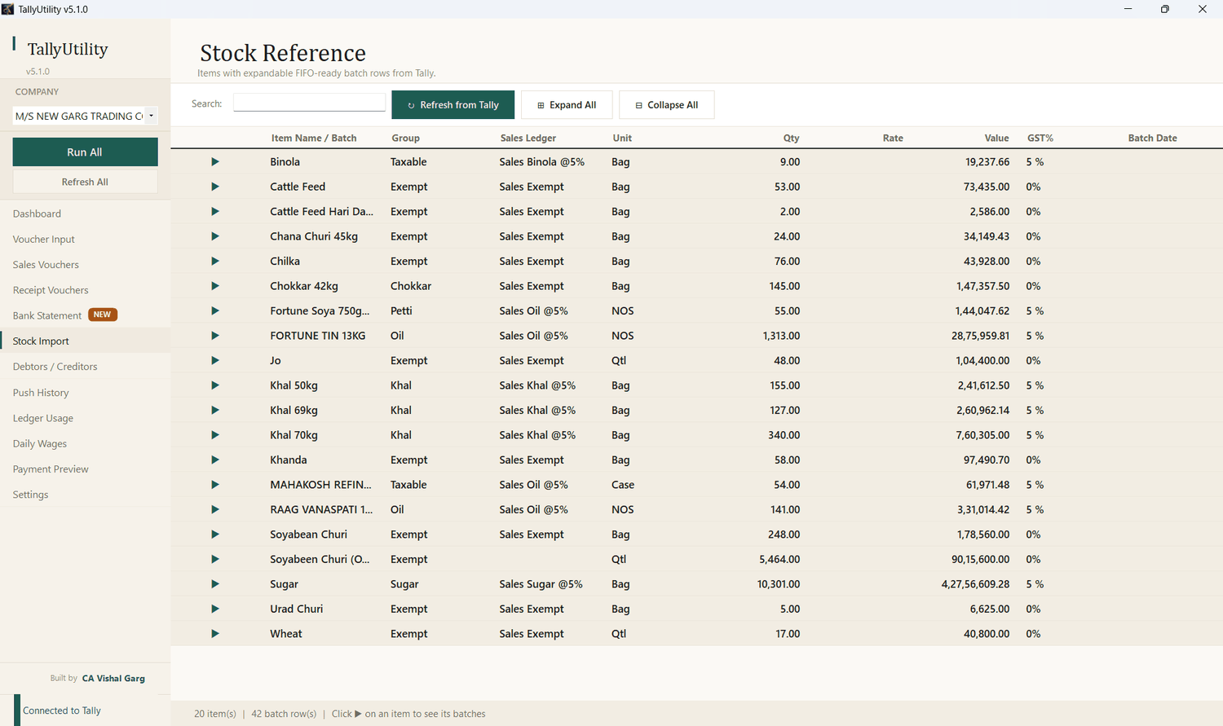Click the 28,75,959.81 value cell
Image resolution: width=1223 pixels, height=726 pixels.
point(980,336)
